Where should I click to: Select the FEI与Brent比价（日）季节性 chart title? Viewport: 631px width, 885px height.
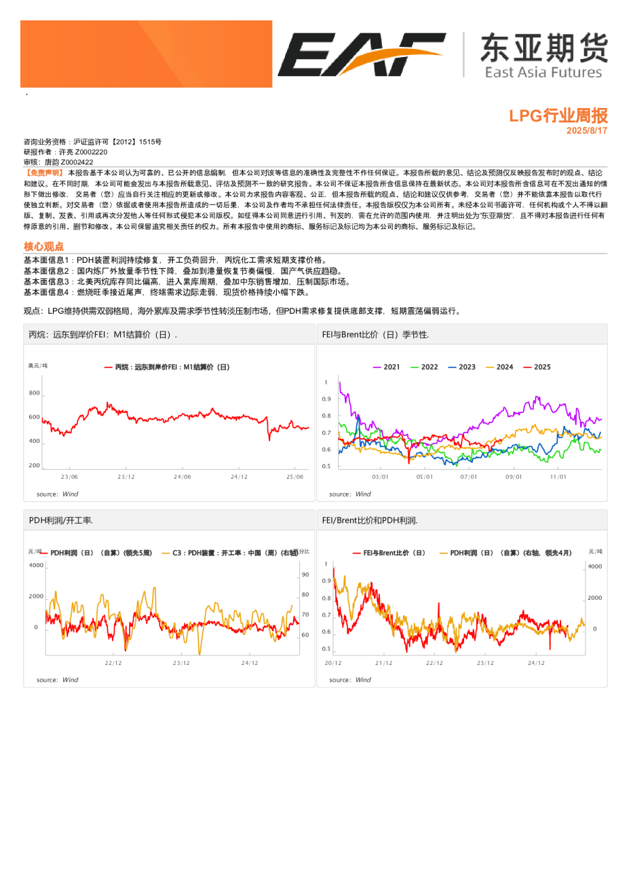coord(375,335)
